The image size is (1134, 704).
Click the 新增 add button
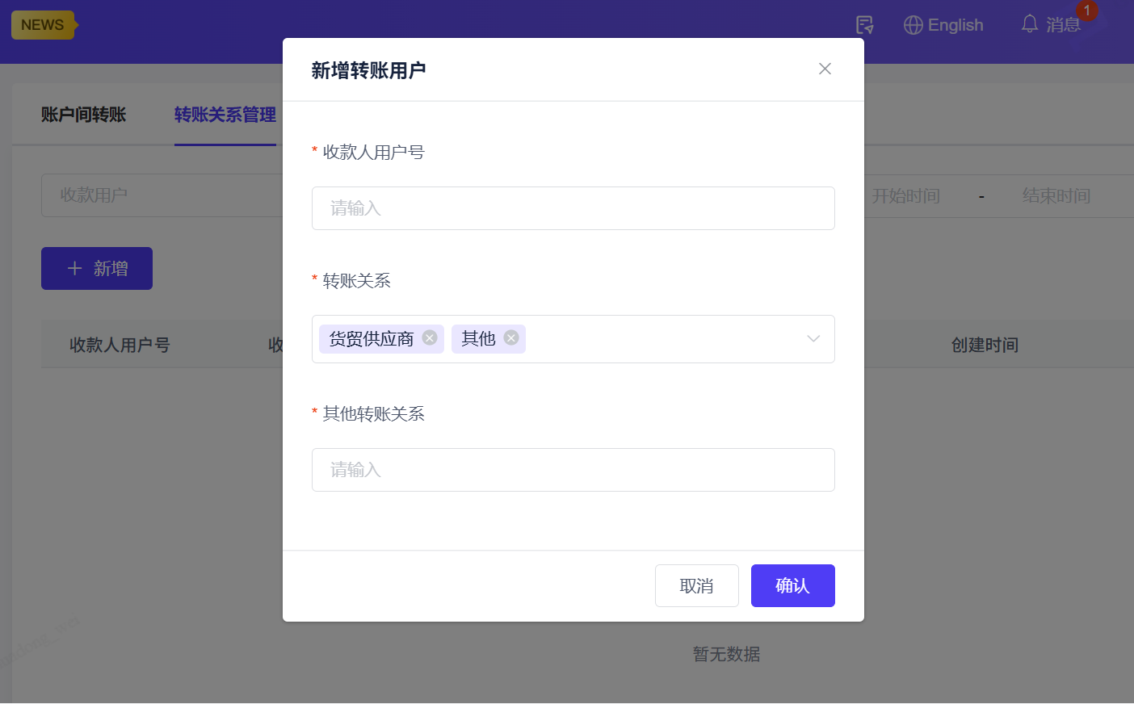[97, 268]
